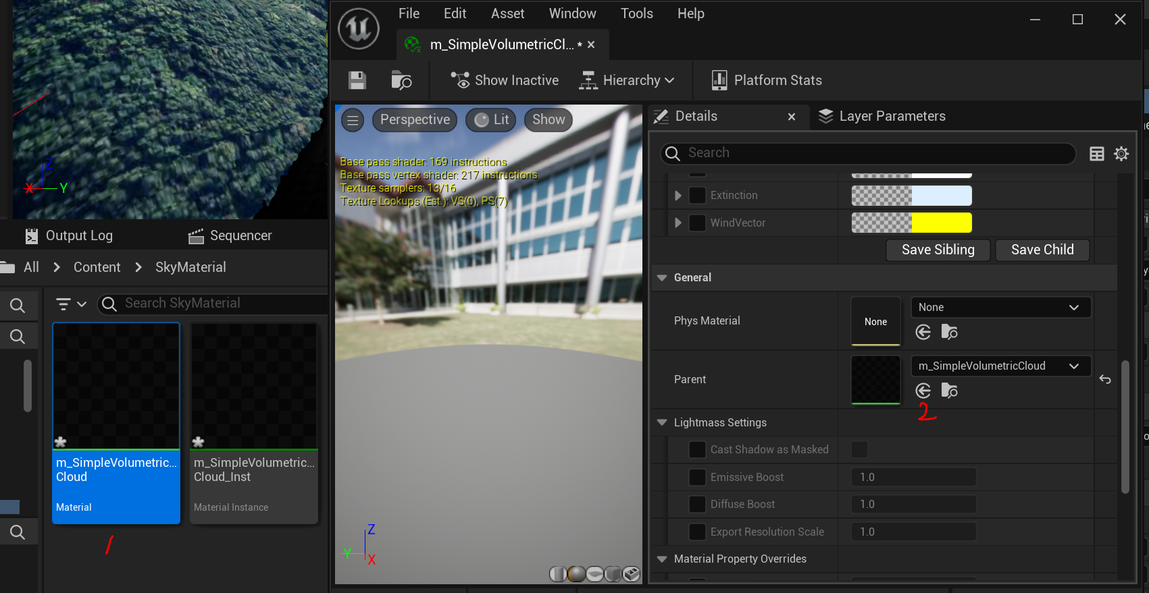Click the Save material floppy icon
The height and width of the screenshot is (593, 1149).
tap(357, 80)
